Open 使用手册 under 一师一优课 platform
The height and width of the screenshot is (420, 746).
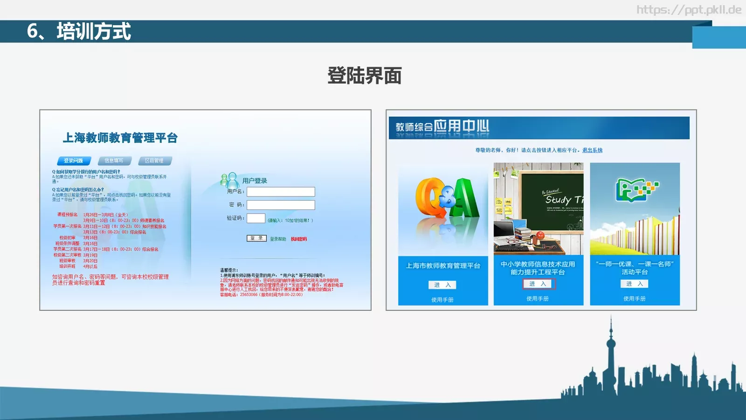tap(635, 299)
